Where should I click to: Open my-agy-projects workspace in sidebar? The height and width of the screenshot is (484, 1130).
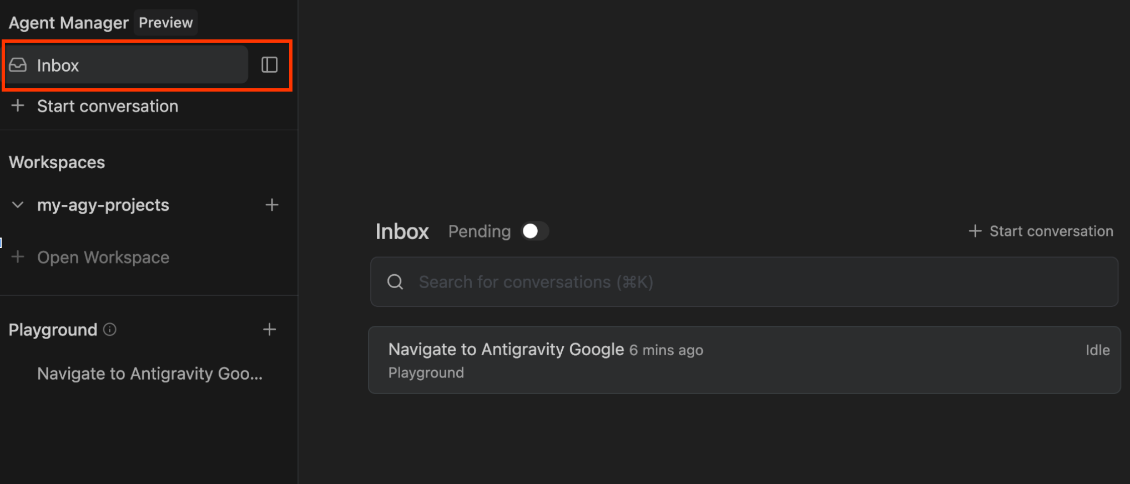103,205
